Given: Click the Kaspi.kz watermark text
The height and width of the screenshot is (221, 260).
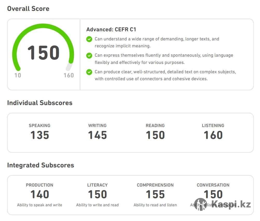Looking at the screenshot, I should point(230,204).
